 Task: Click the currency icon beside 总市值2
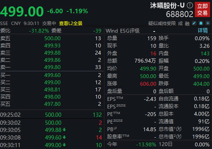[179, 136]
